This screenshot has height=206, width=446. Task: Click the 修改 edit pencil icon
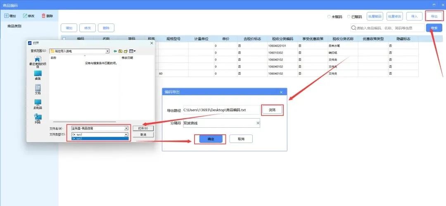25,16
